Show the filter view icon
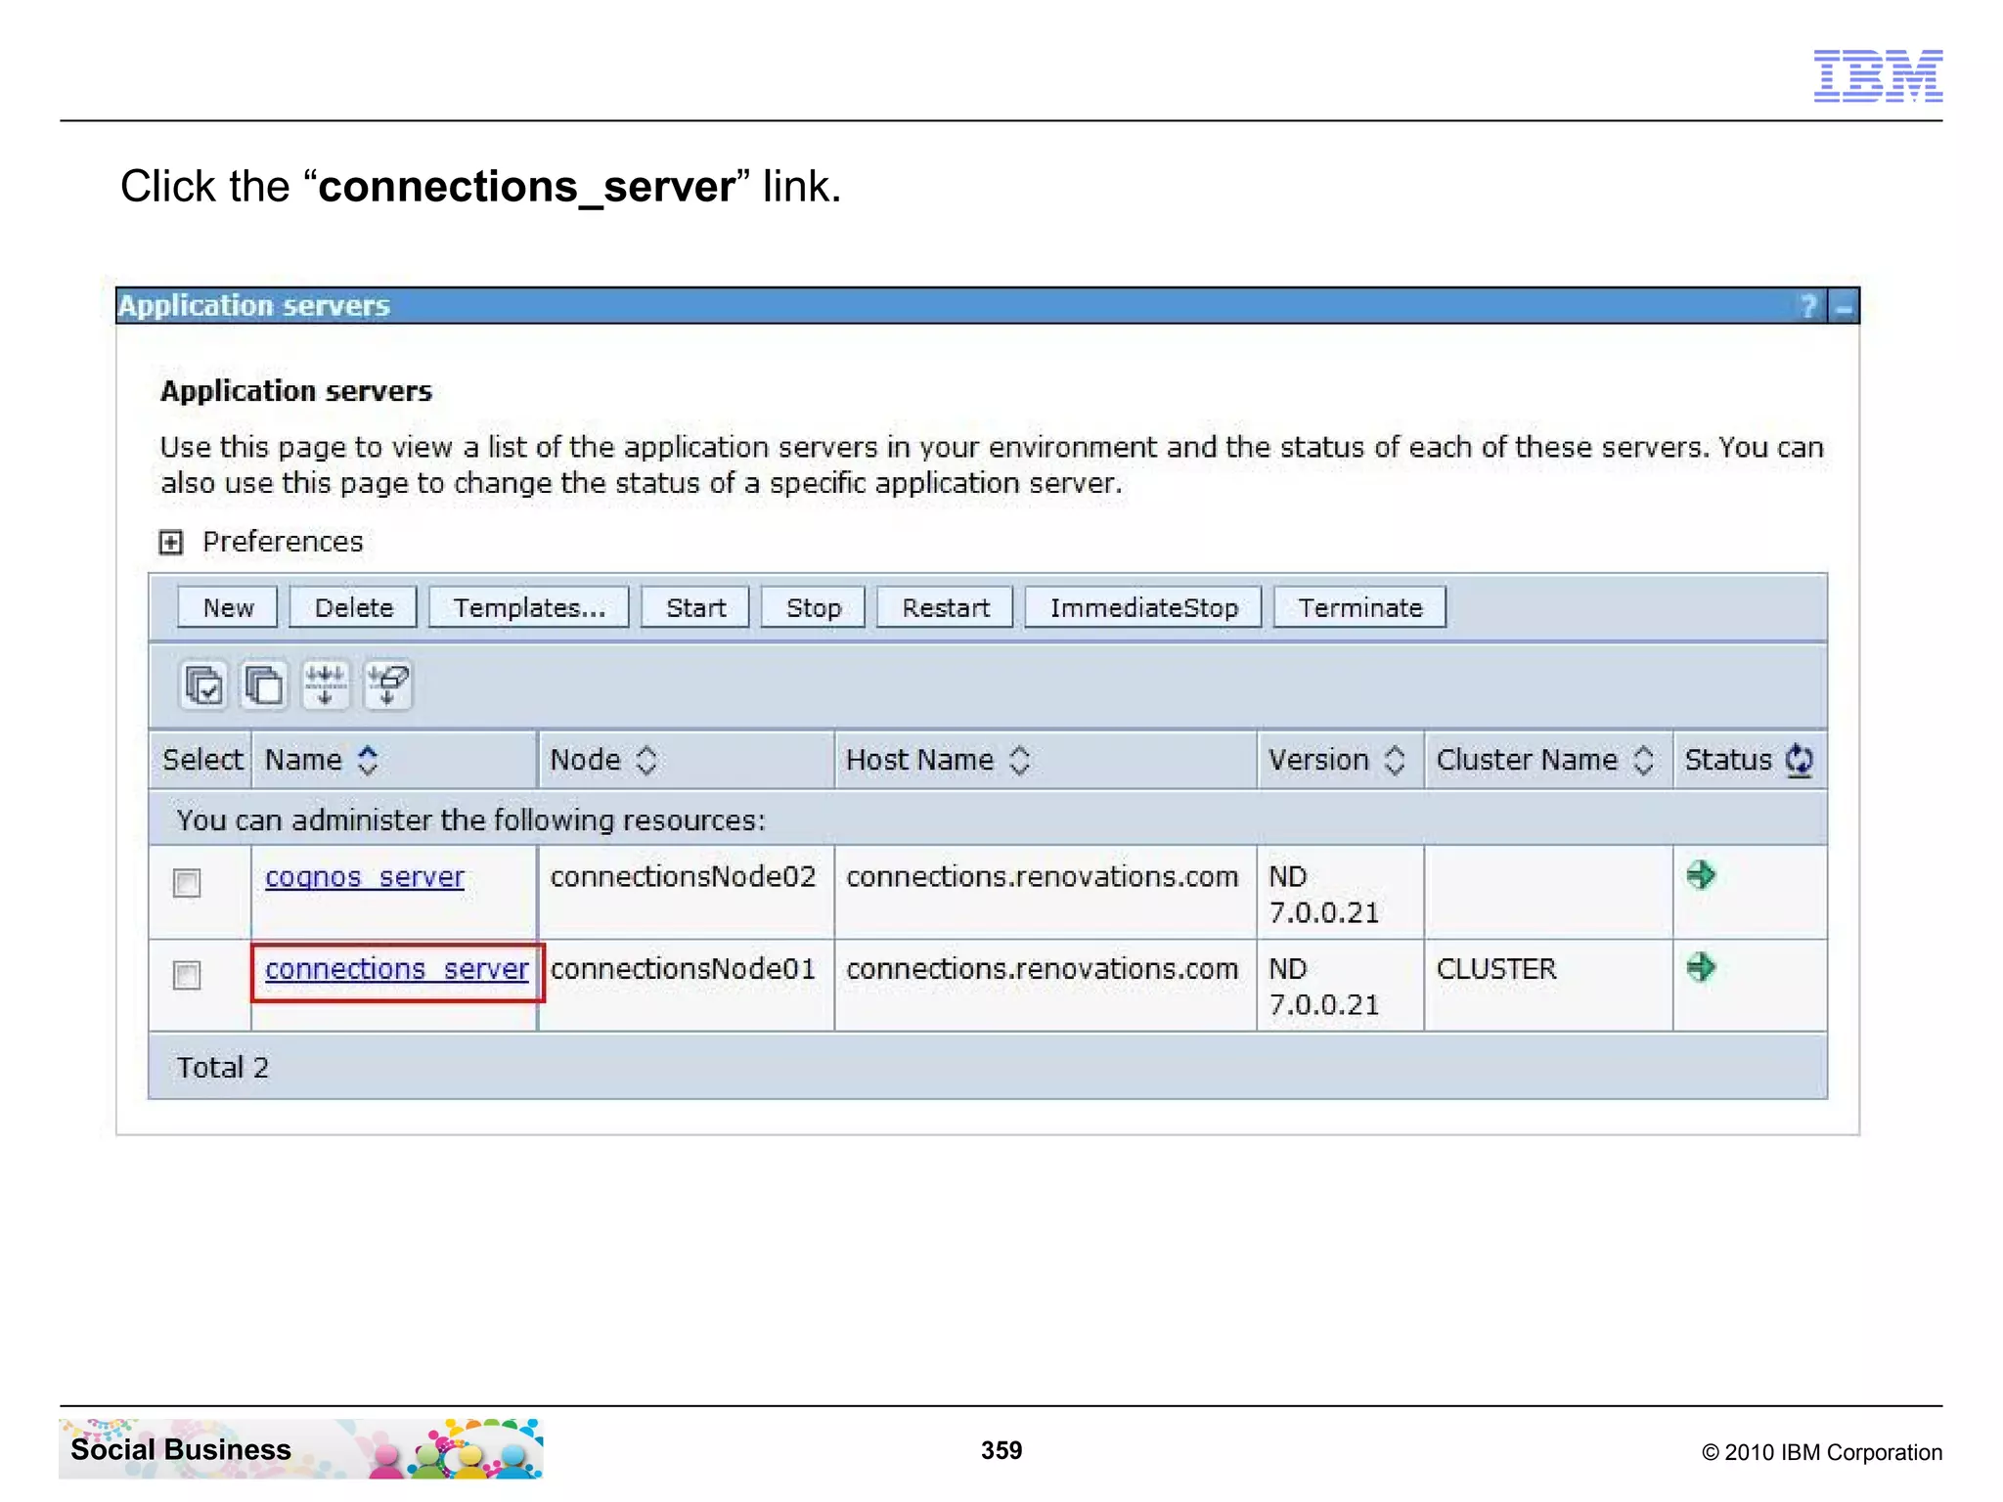2003x1502 pixels. [x=326, y=684]
